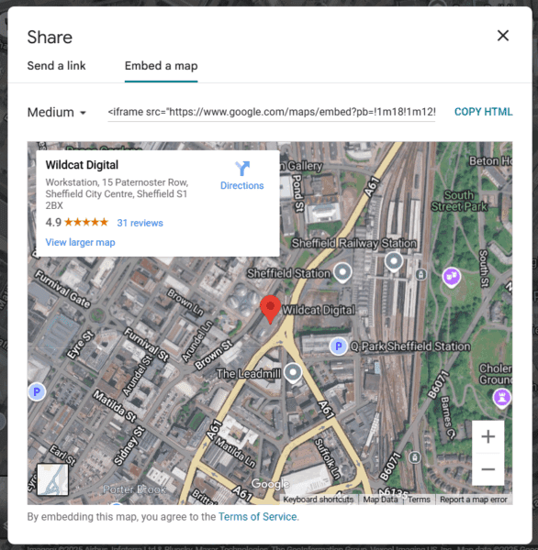
Task: Click The Leadmill location marker
Action: (292, 373)
